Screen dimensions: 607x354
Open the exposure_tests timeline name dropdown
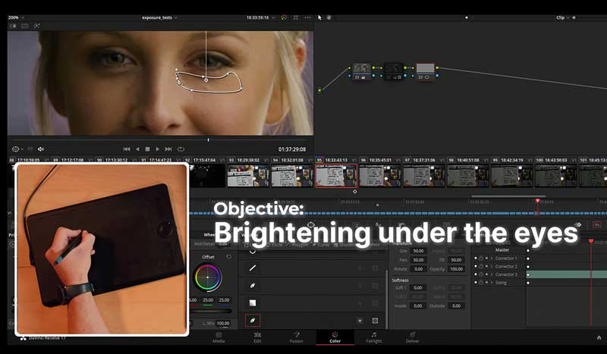pyautogui.click(x=159, y=17)
